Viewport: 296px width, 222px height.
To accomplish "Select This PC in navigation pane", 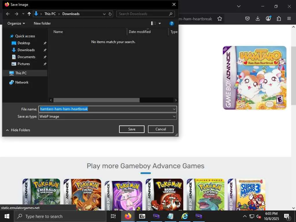I will coord(21,73).
